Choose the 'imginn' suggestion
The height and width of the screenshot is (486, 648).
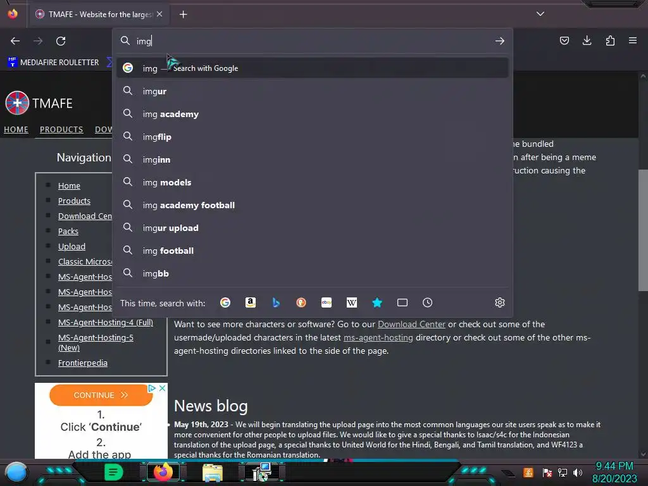(x=313, y=159)
